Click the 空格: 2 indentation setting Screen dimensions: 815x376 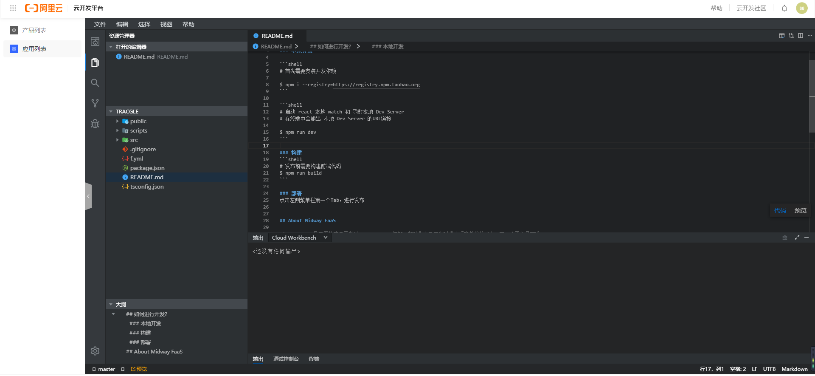coord(738,369)
